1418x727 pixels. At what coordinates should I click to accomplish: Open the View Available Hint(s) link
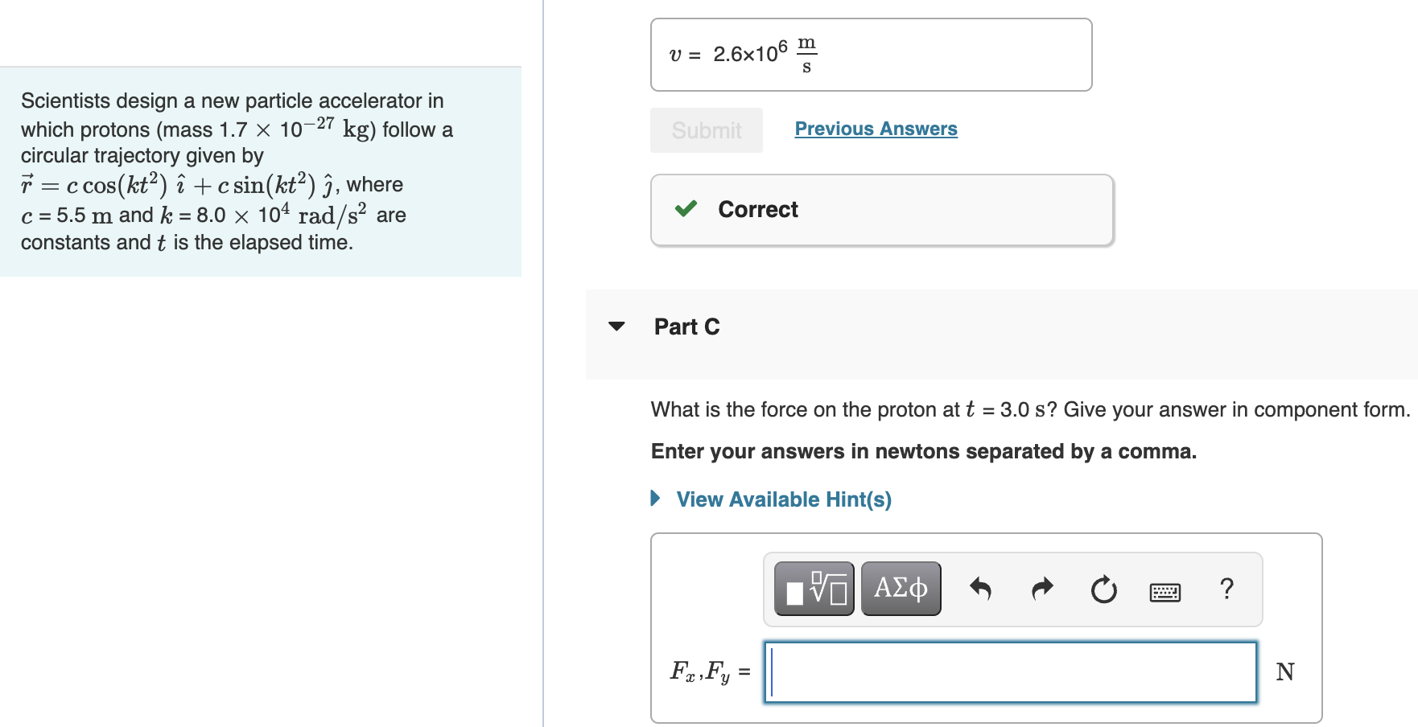pos(783,499)
